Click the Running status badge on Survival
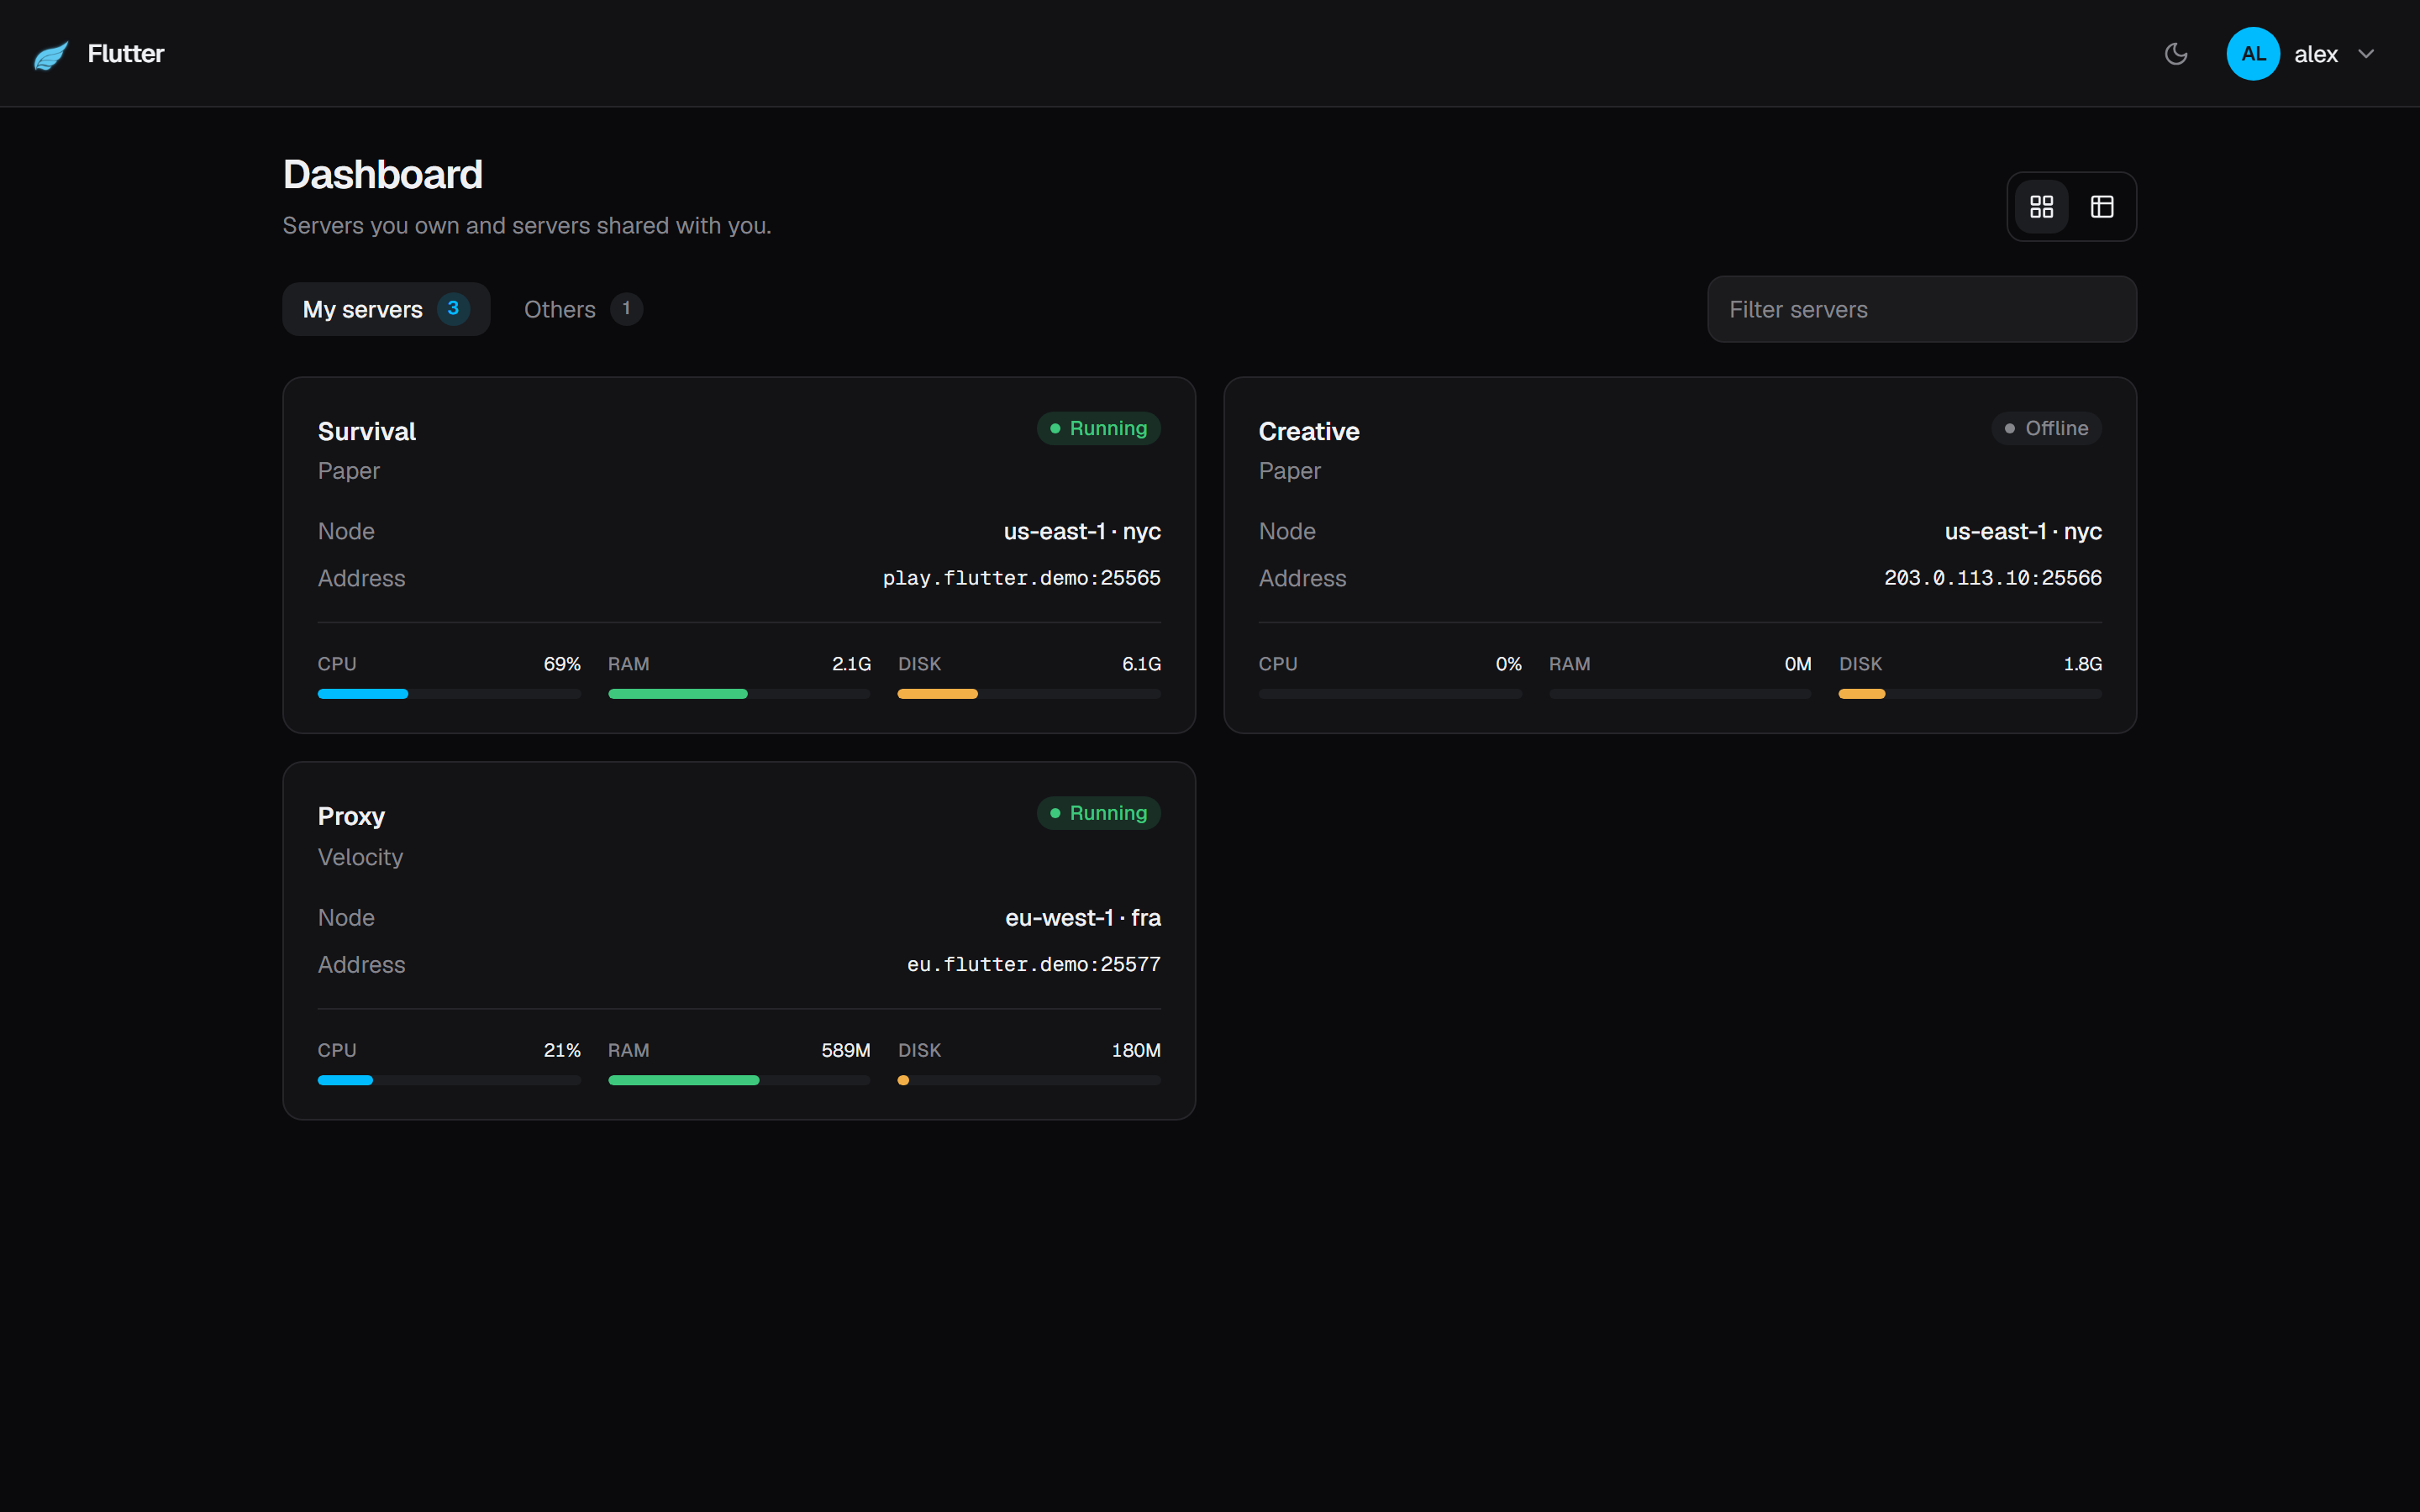 (x=1098, y=428)
